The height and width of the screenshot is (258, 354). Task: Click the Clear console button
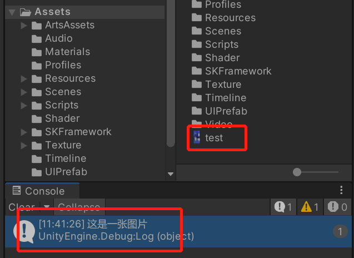tap(22, 207)
